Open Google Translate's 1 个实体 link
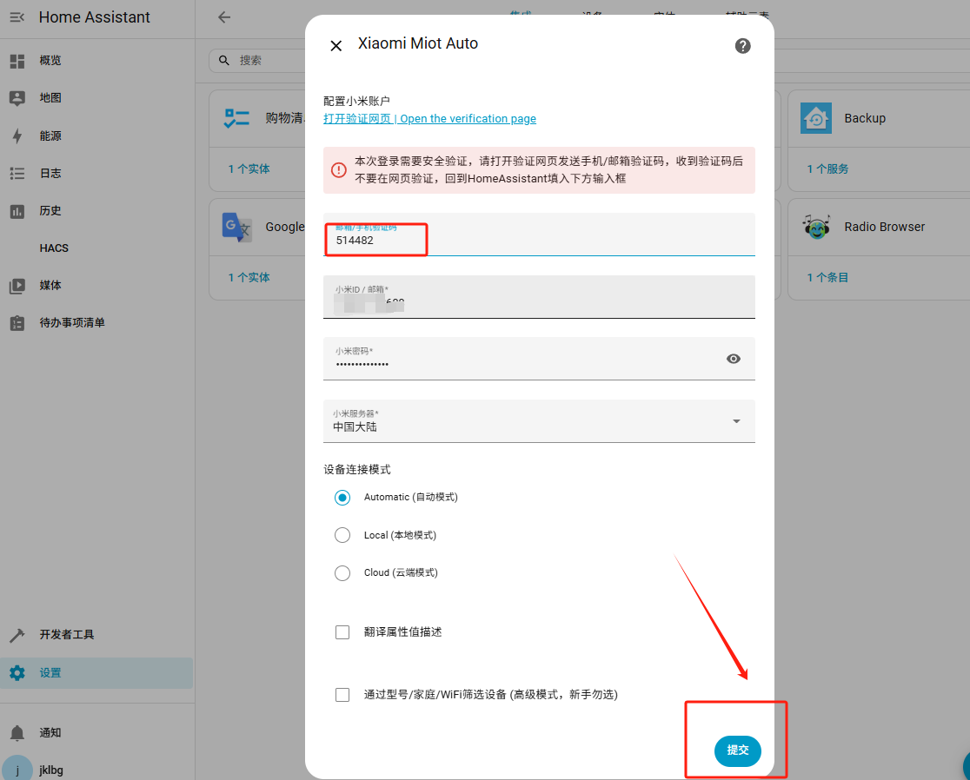Image resolution: width=970 pixels, height=780 pixels. coord(249,277)
